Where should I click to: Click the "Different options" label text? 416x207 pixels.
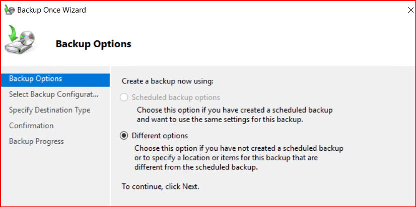point(160,136)
